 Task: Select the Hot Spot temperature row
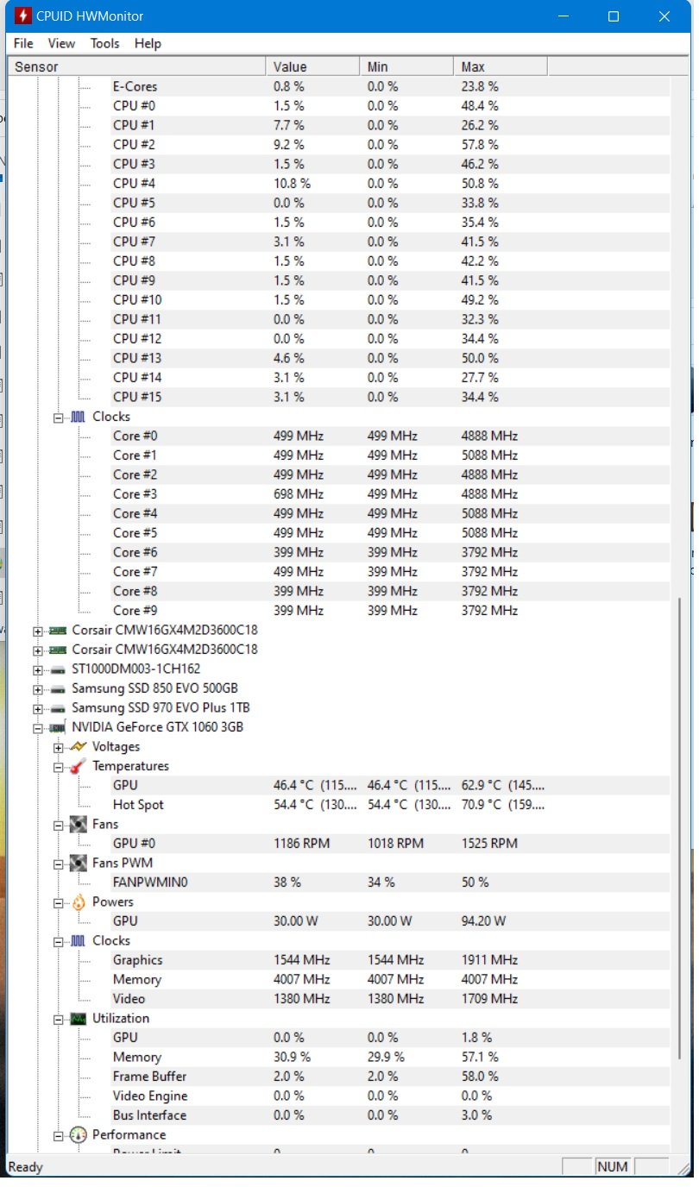tap(390, 805)
